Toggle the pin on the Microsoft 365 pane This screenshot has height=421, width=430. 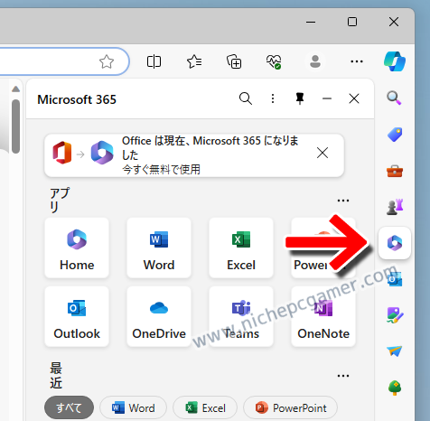pyautogui.click(x=300, y=98)
